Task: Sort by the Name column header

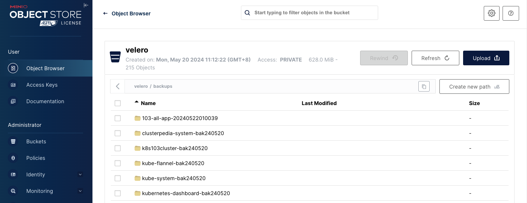Action: click(148, 103)
